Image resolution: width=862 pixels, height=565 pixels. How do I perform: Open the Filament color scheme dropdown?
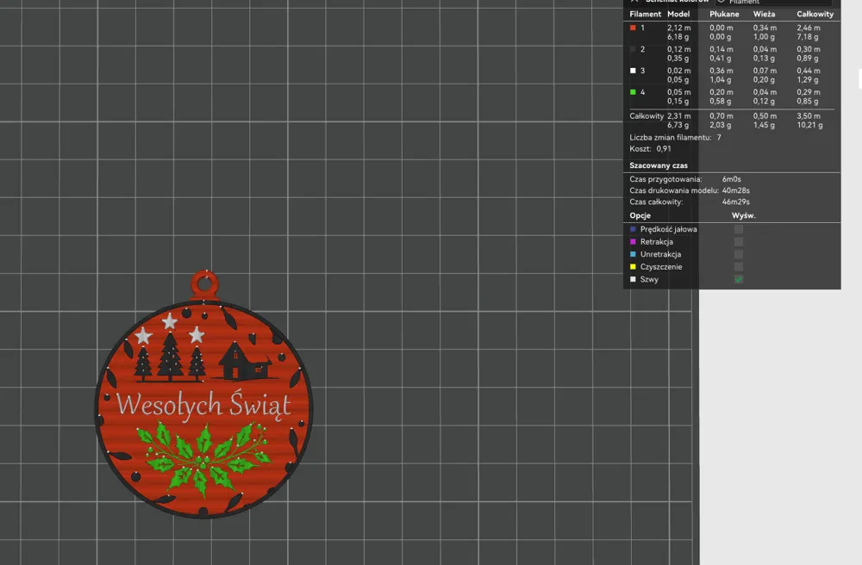(x=775, y=3)
